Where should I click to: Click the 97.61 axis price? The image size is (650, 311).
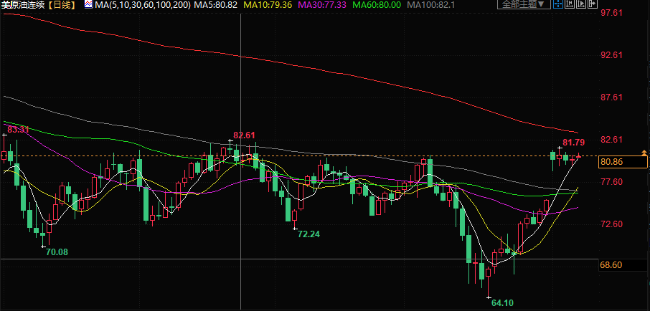point(611,13)
